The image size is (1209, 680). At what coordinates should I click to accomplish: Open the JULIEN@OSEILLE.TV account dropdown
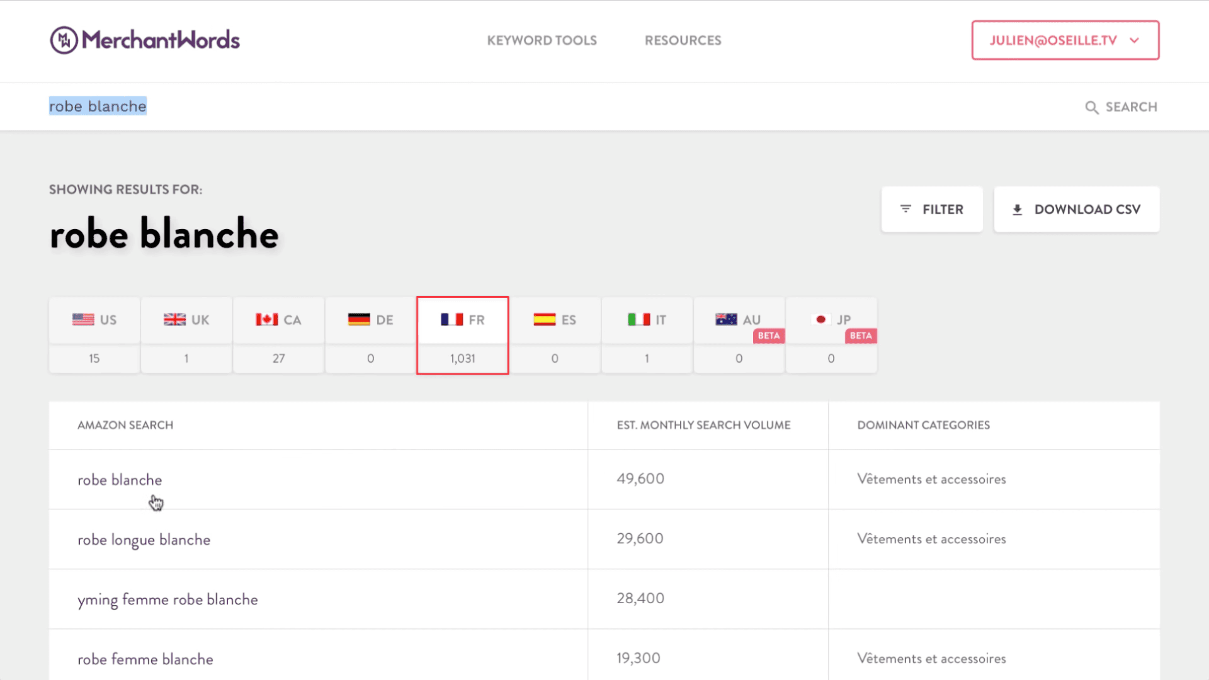1065,40
